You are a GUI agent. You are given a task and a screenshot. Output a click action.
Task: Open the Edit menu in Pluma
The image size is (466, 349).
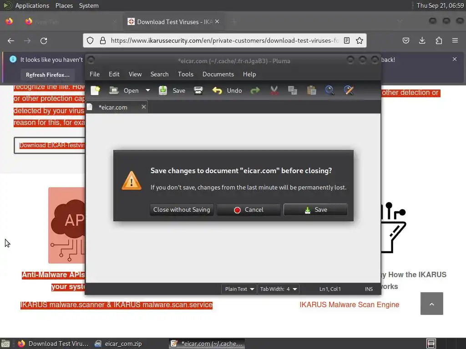pyautogui.click(x=114, y=74)
